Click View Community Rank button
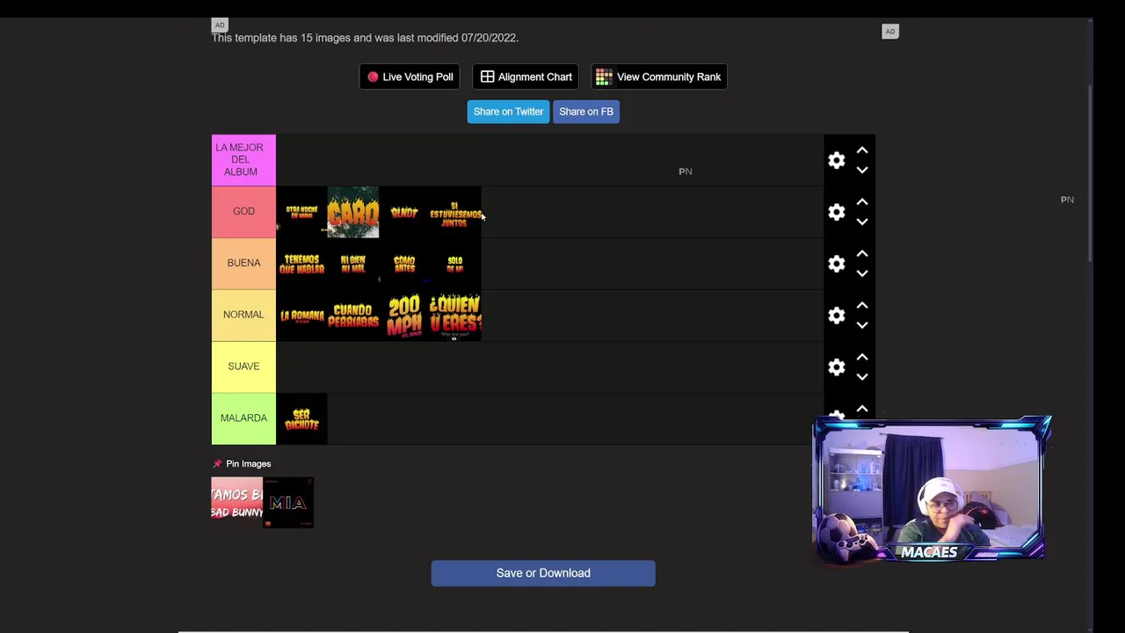Viewport: 1125px width, 633px height. coord(658,76)
